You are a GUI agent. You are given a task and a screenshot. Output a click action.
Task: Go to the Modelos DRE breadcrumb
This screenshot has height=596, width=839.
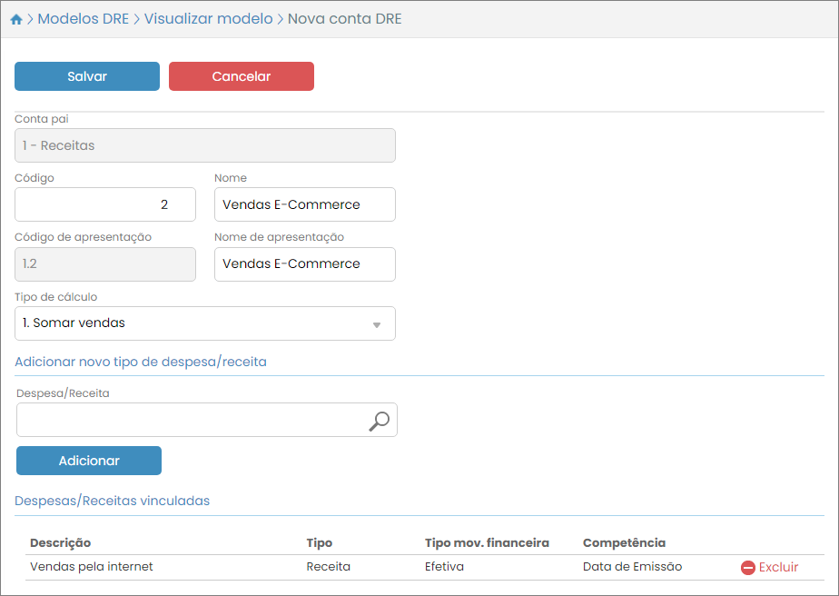84,19
